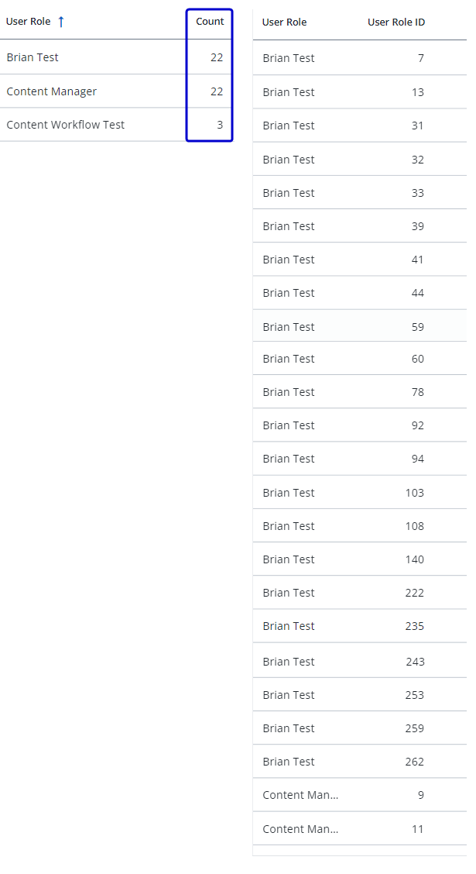476x874 pixels.
Task: Select the Content Manager row in summary table
Action: [x=52, y=91]
